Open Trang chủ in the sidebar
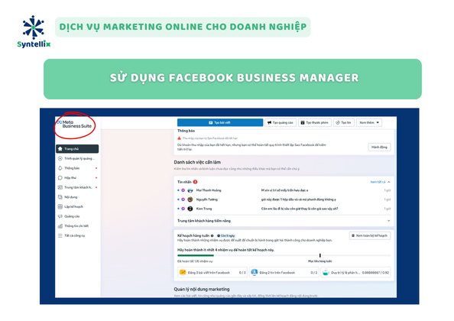 (77, 149)
